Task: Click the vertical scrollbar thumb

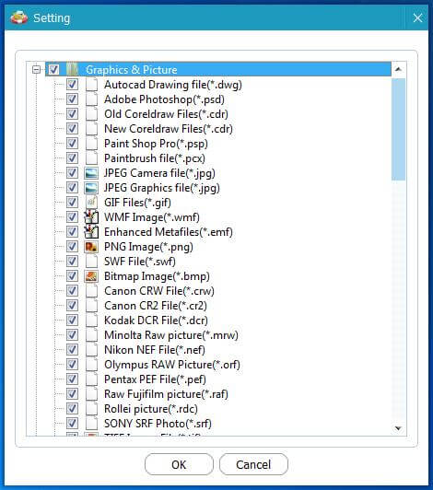Action: point(398,129)
